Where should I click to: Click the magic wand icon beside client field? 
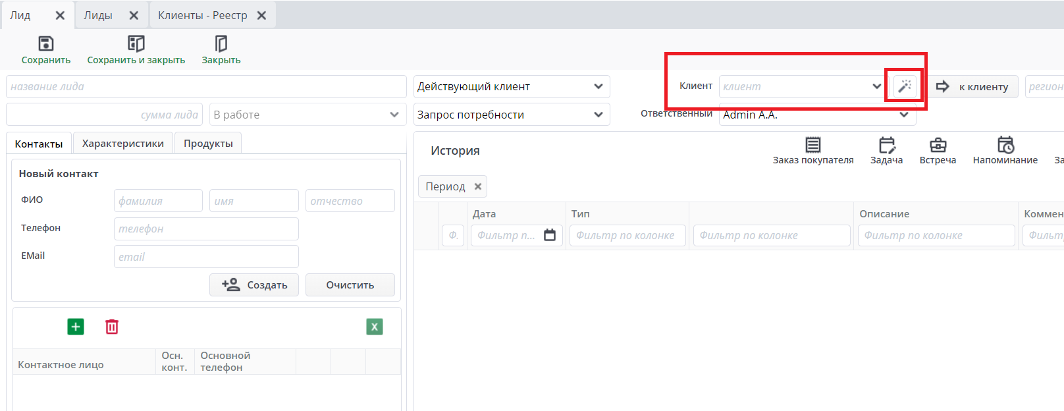(905, 86)
